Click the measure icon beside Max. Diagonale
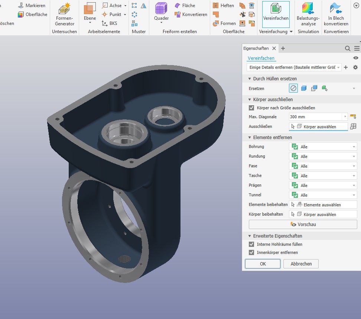Screen dimensions: 361x319 pos(353,117)
